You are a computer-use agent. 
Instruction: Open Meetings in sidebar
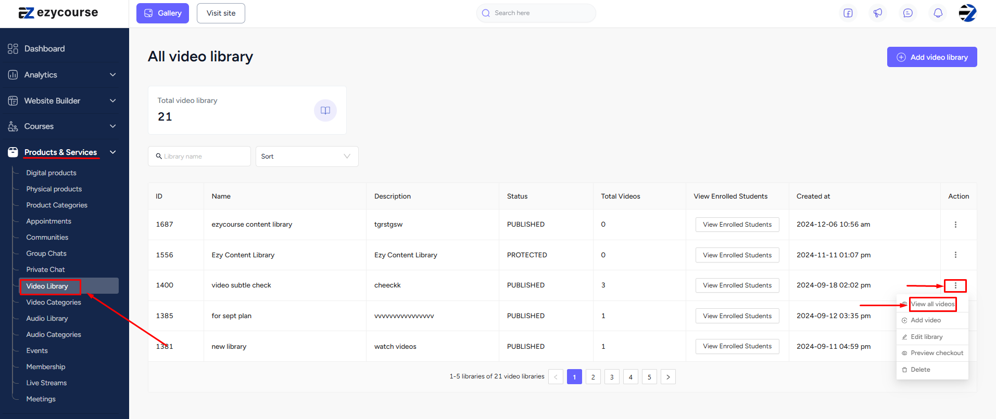[41, 399]
